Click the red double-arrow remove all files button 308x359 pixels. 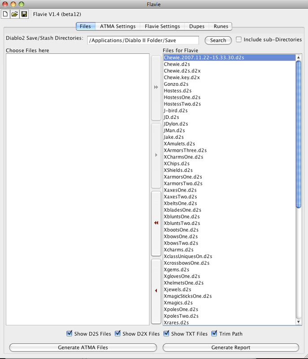tap(156, 223)
